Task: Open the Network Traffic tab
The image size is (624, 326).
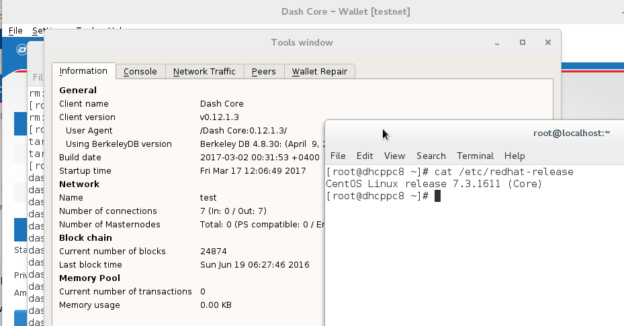Action: pos(204,72)
